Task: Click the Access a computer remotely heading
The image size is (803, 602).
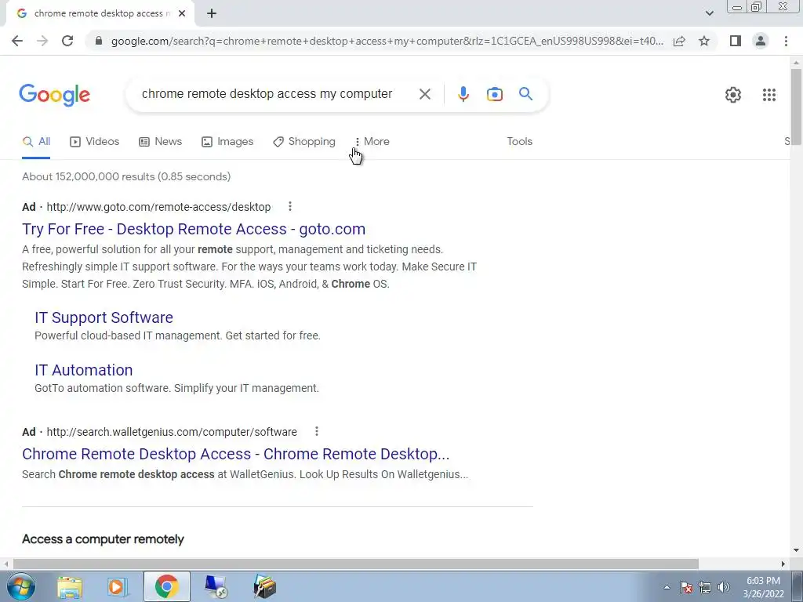Action: coord(103,539)
